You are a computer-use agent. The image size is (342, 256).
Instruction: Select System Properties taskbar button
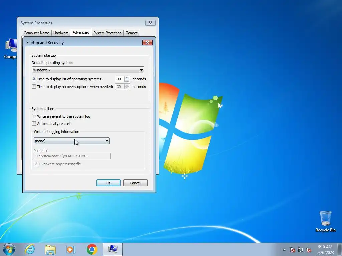click(113, 249)
